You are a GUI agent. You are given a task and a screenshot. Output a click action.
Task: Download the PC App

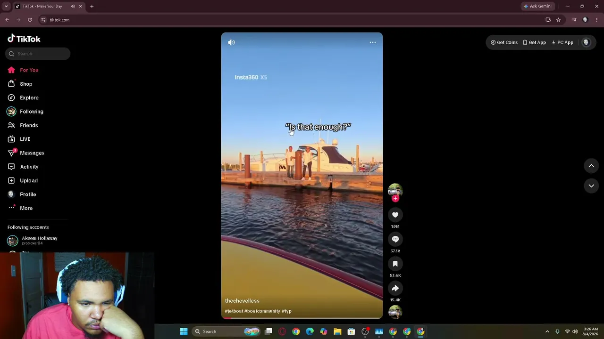click(x=562, y=42)
